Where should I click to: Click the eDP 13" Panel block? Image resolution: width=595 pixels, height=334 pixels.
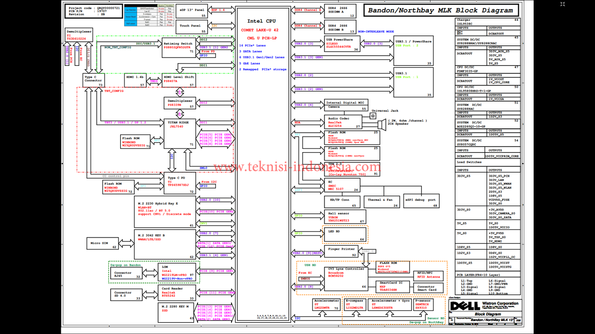[x=192, y=12]
